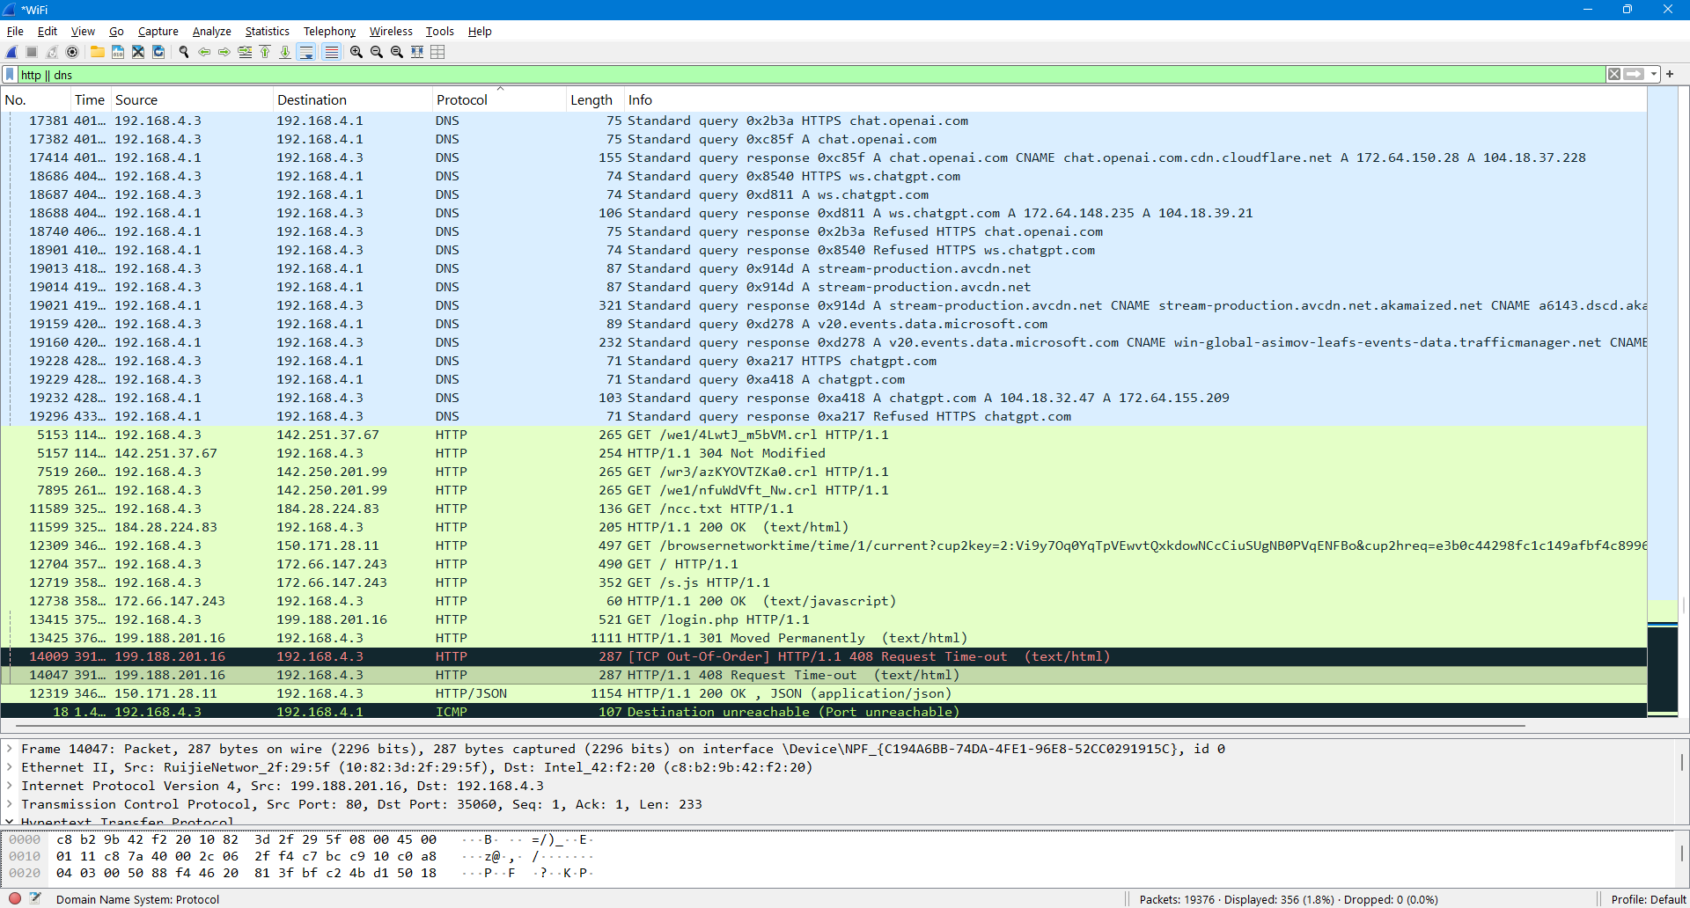Start capturing packets with the shark fin icon
1690x908 pixels.
click(12, 52)
